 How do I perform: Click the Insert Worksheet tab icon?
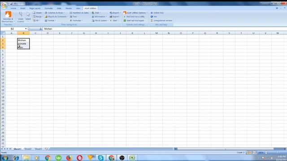point(46,149)
